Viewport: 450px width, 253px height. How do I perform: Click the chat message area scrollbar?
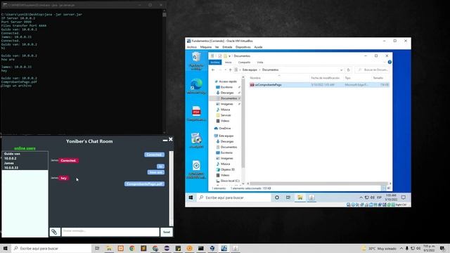tap(172, 188)
